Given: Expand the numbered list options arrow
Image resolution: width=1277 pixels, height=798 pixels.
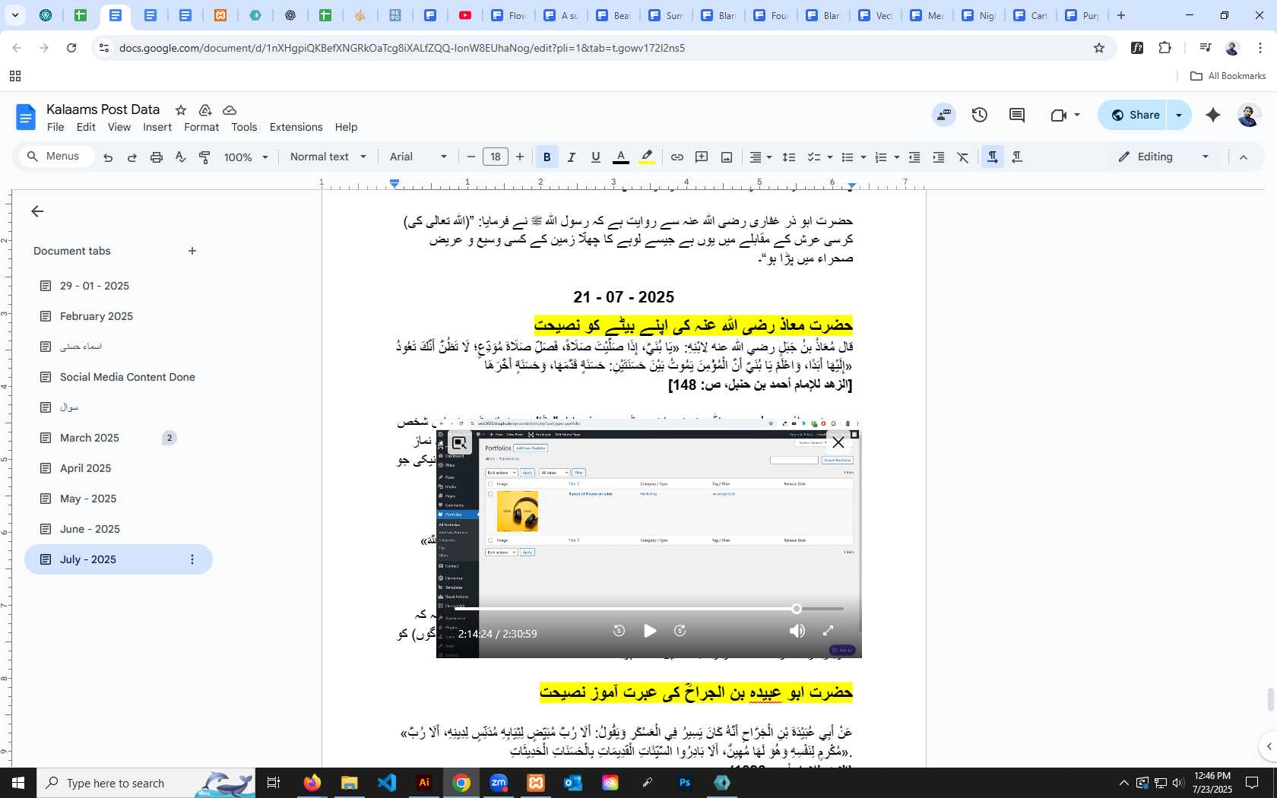Looking at the screenshot, I should (x=896, y=157).
